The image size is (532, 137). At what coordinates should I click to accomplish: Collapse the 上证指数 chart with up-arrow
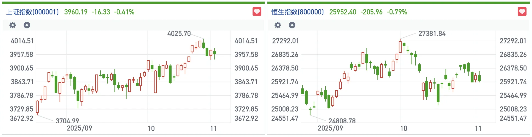(x=27, y=25)
